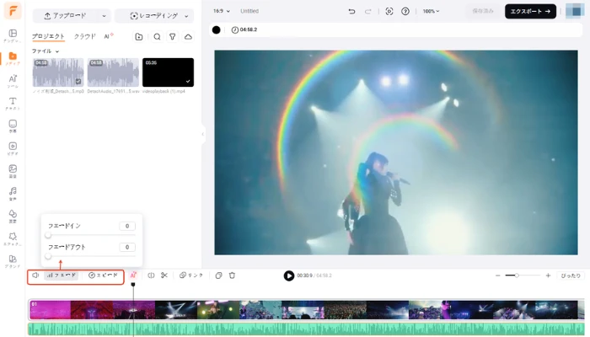
Task: Duplicate the selected clip
Action: [x=218, y=275]
